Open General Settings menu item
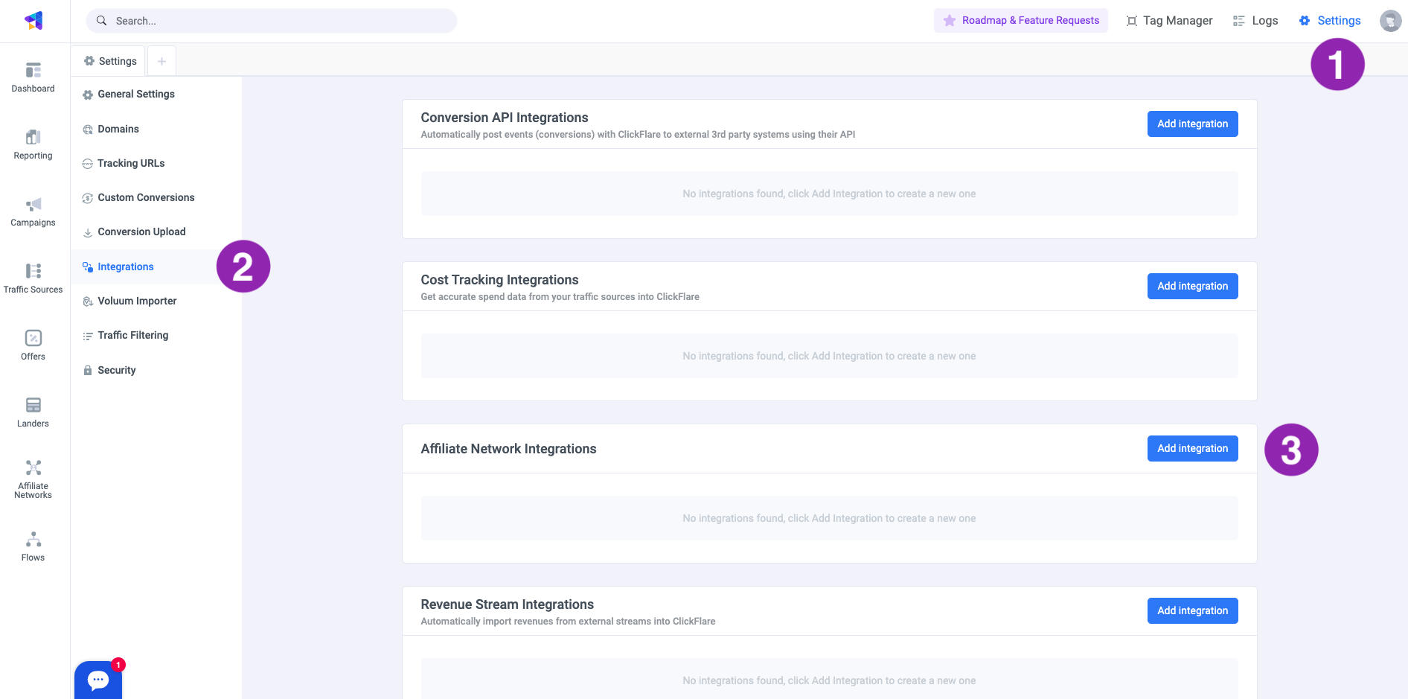1408x699 pixels. [157, 95]
